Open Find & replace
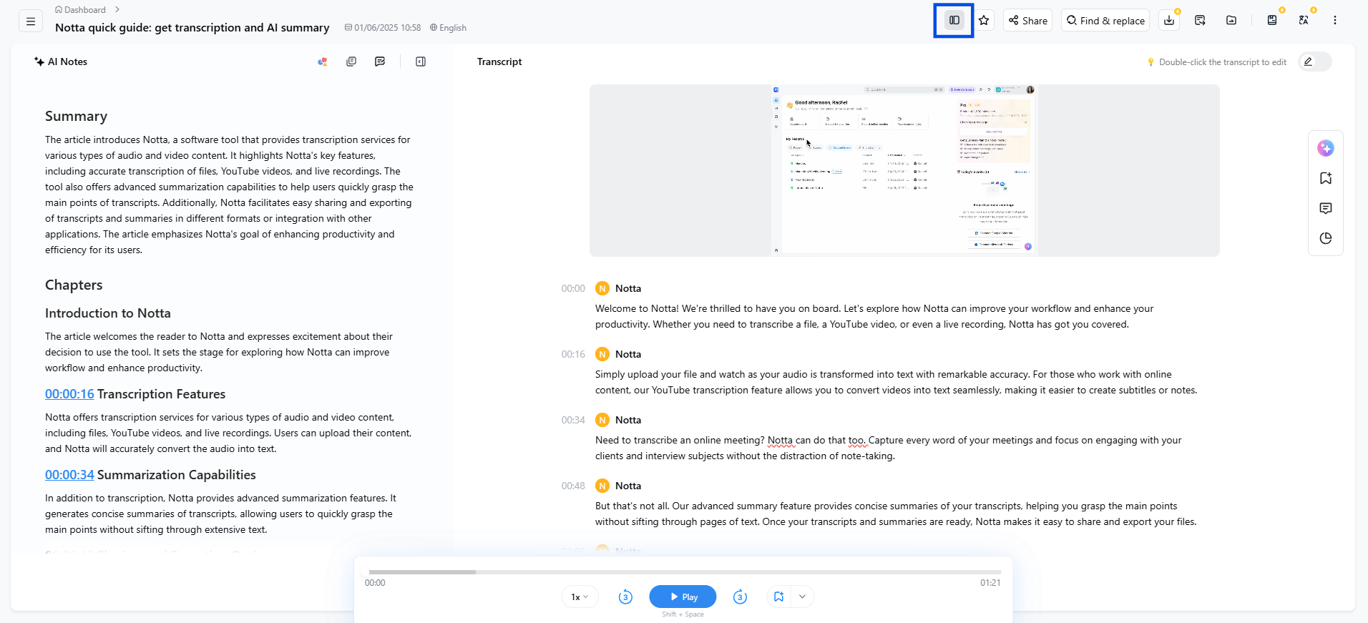The height and width of the screenshot is (623, 1368). [1105, 21]
